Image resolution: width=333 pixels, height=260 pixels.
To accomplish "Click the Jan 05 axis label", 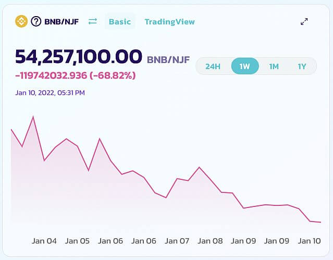I will point(77,241).
